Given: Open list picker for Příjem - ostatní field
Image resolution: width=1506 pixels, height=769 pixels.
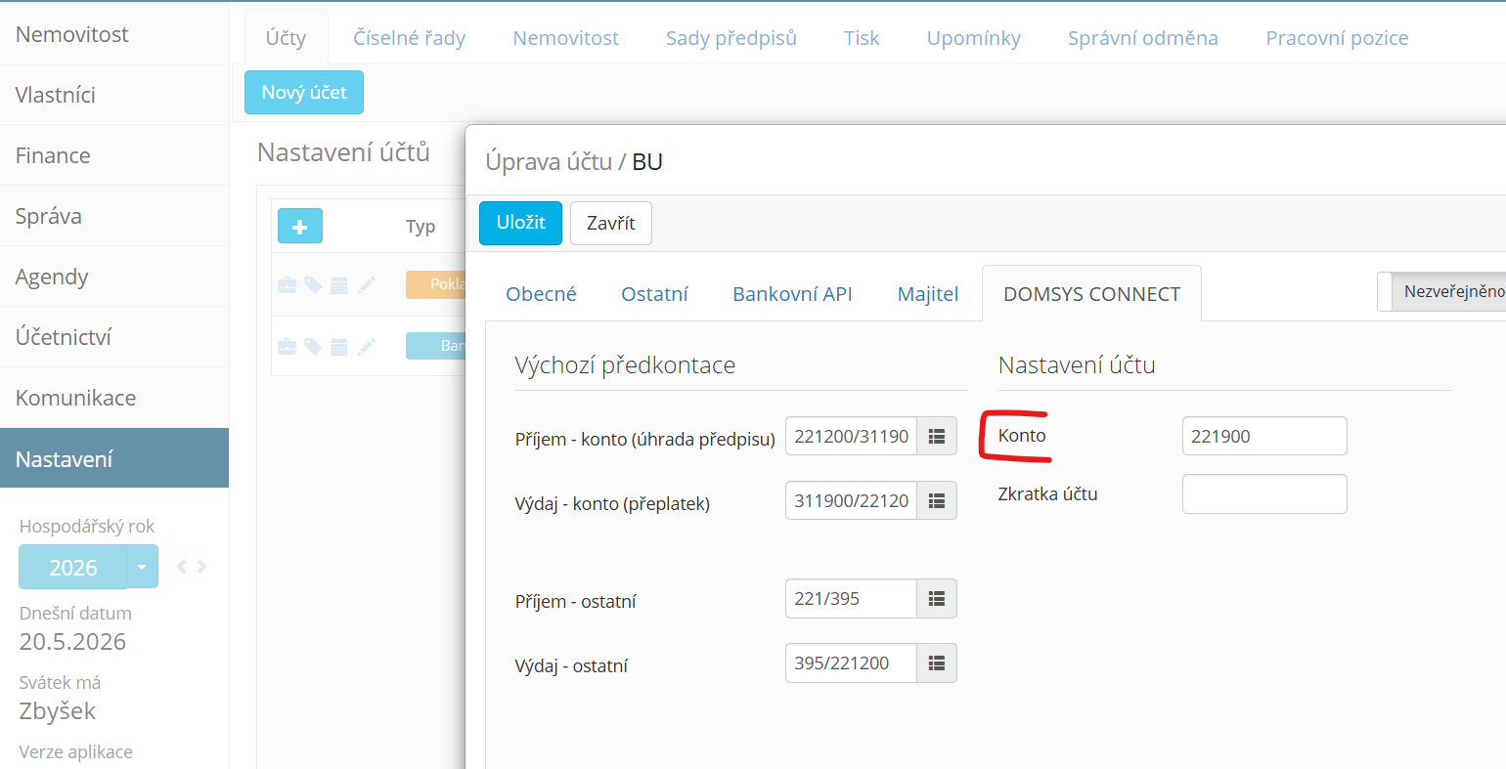Looking at the screenshot, I should pos(937,598).
